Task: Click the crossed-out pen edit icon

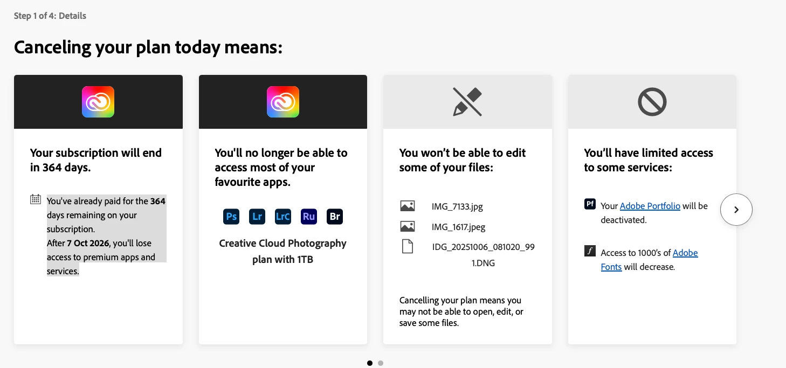Action: click(x=467, y=102)
